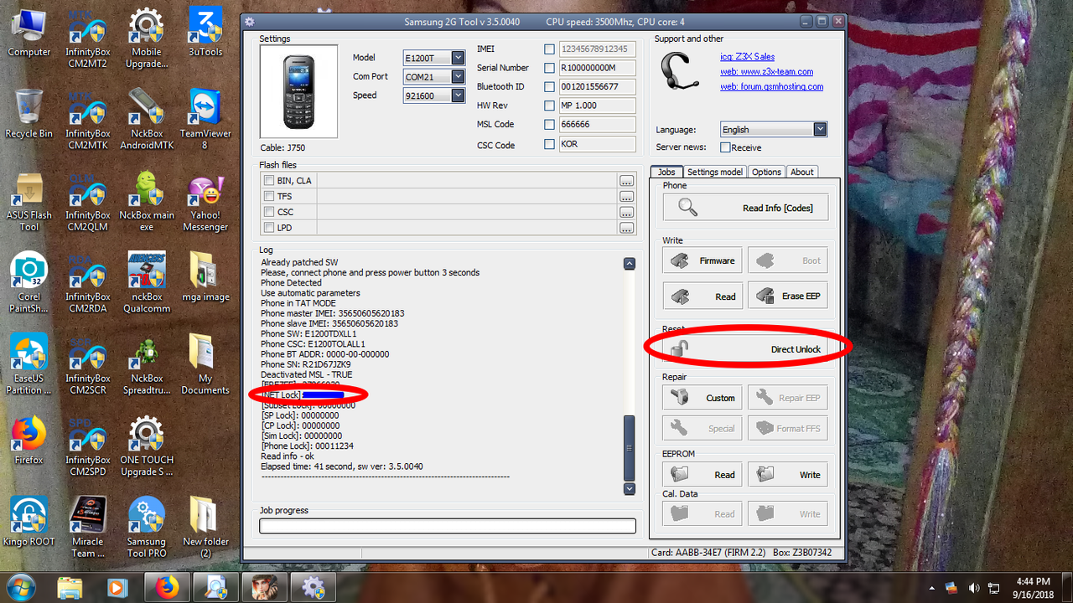Show hidden system tray icons
The height and width of the screenshot is (603, 1073).
(x=932, y=587)
